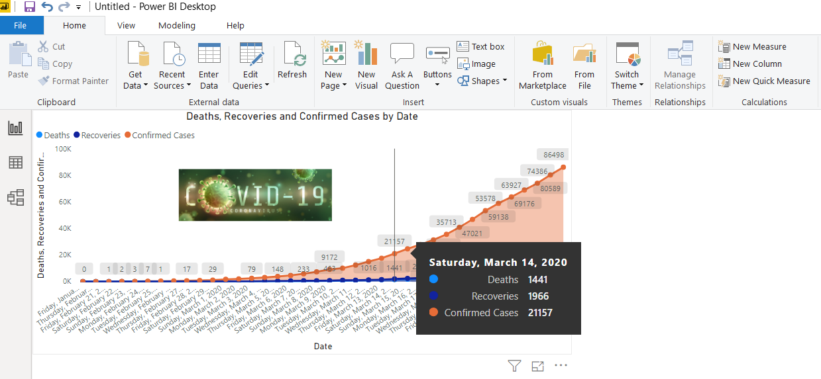Screen dimensions: 821x379
Task: Click the Undo arrow in title bar
Action: (47, 7)
